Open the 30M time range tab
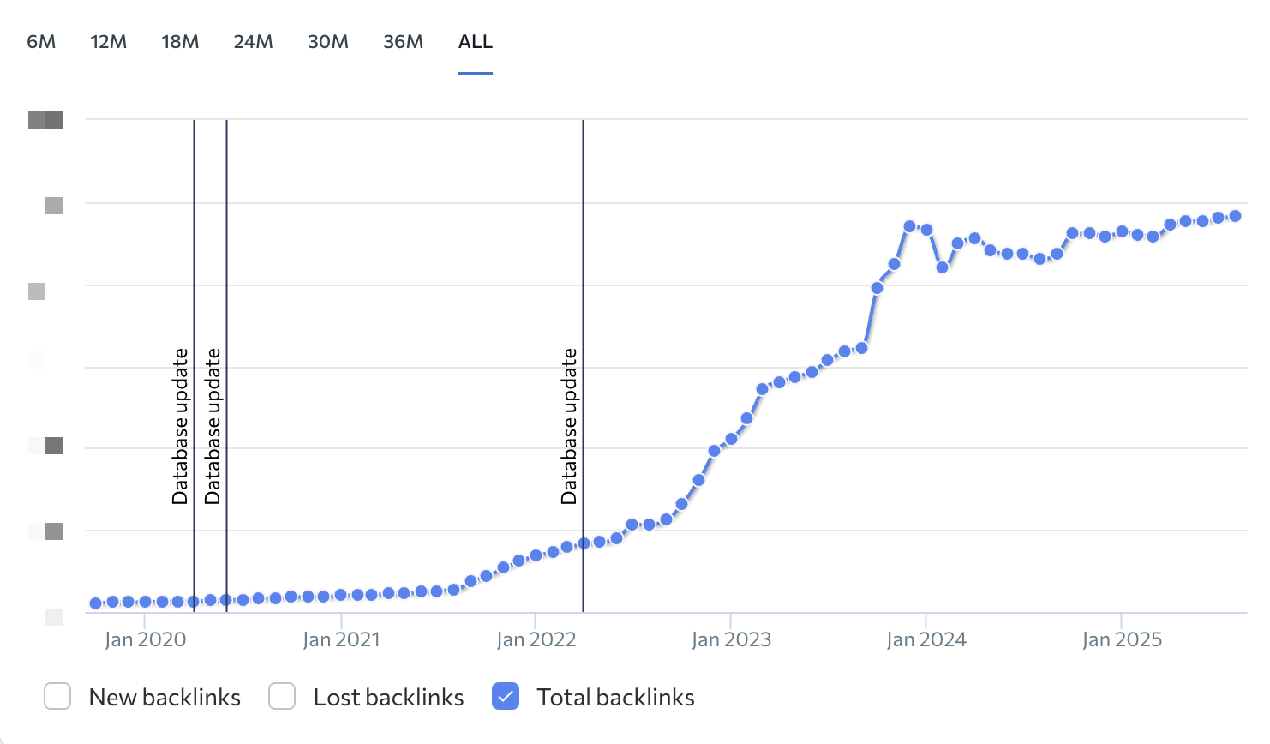The image size is (1270, 744). click(x=328, y=42)
